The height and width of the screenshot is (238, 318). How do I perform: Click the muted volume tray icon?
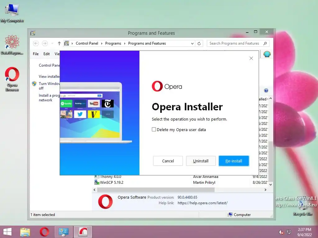point(281,232)
